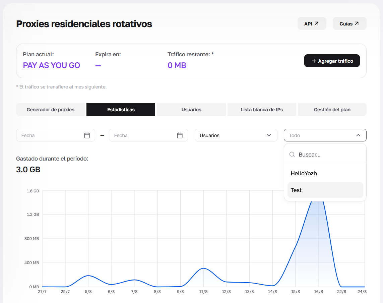This screenshot has height=303, width=383.
Task: Click the Agregar tráfico button
Action: coord(332,61)
